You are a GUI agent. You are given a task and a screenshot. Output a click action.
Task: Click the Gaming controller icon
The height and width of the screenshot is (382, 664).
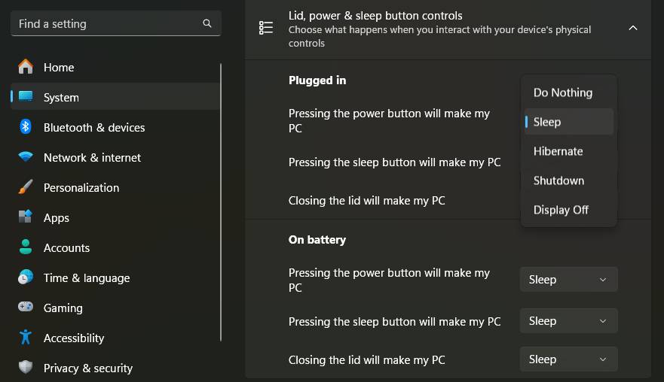pyautogui.click(x=26, y=307)
